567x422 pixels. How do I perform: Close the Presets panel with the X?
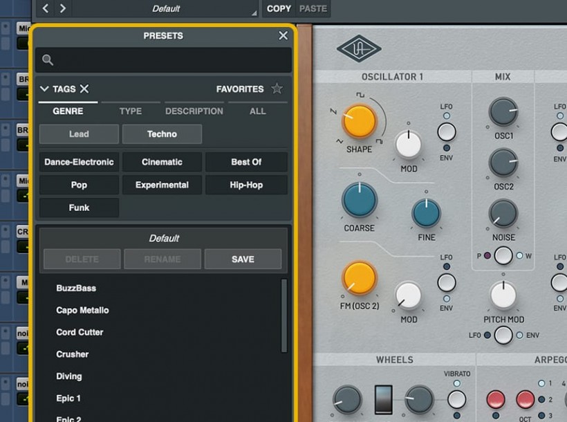pyautogui.click(x=283, y=35)
